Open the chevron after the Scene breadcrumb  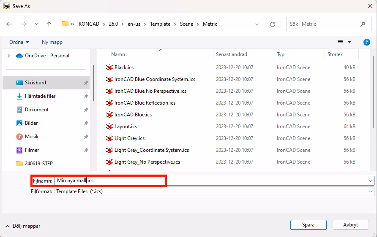pos(198,24)
